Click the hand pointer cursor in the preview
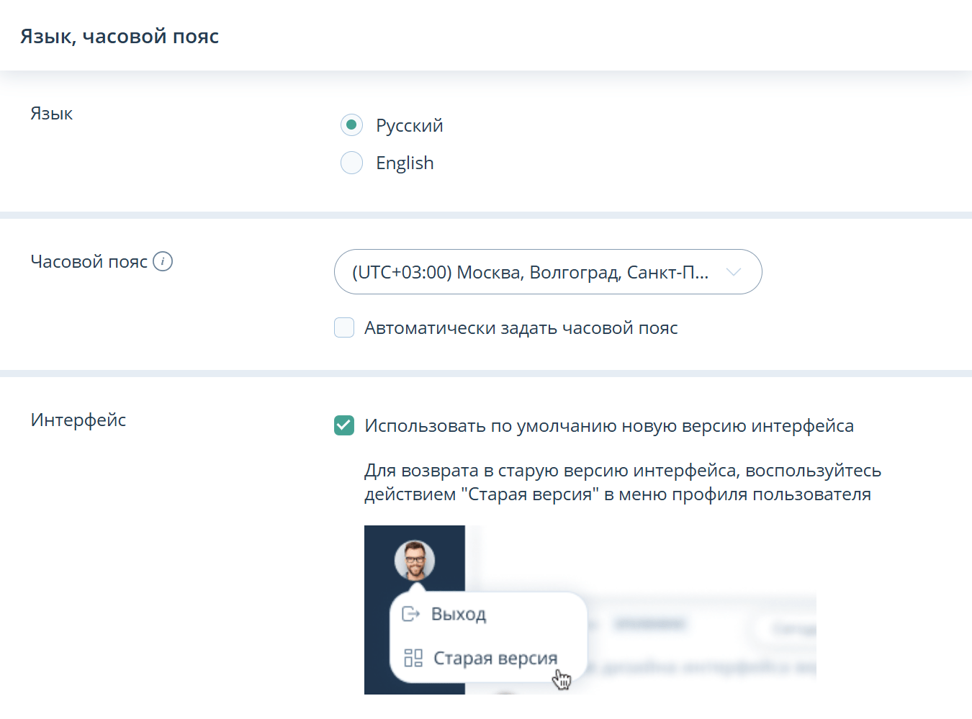972x719 pixels. 562,679
